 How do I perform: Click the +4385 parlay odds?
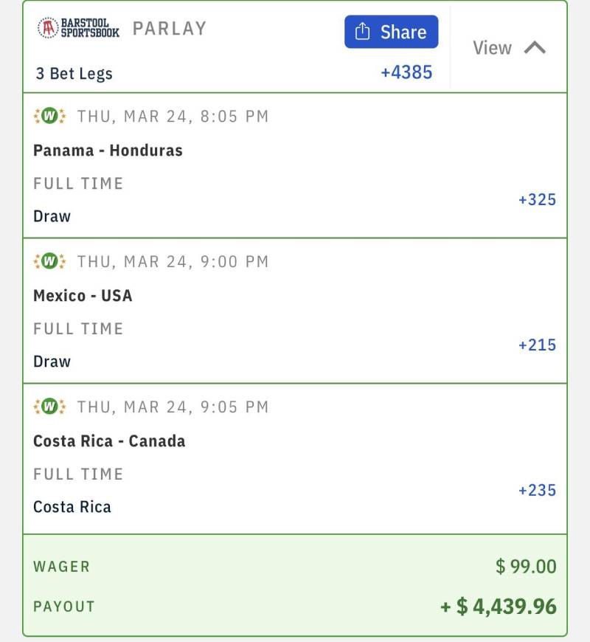pyautogui.click(x=406, y=73)
